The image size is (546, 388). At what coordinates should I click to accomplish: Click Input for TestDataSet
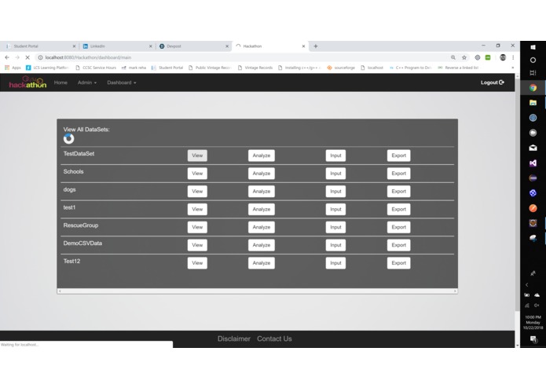pos(335,156)
